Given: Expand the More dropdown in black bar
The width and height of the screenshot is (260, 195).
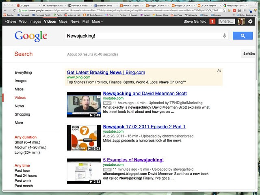Looking at the screenshot, I should 97,21.
